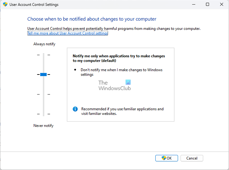Screen dimensions: 229x170
Task: Cancel the User Account Control dialog
Action: (192, 158)
